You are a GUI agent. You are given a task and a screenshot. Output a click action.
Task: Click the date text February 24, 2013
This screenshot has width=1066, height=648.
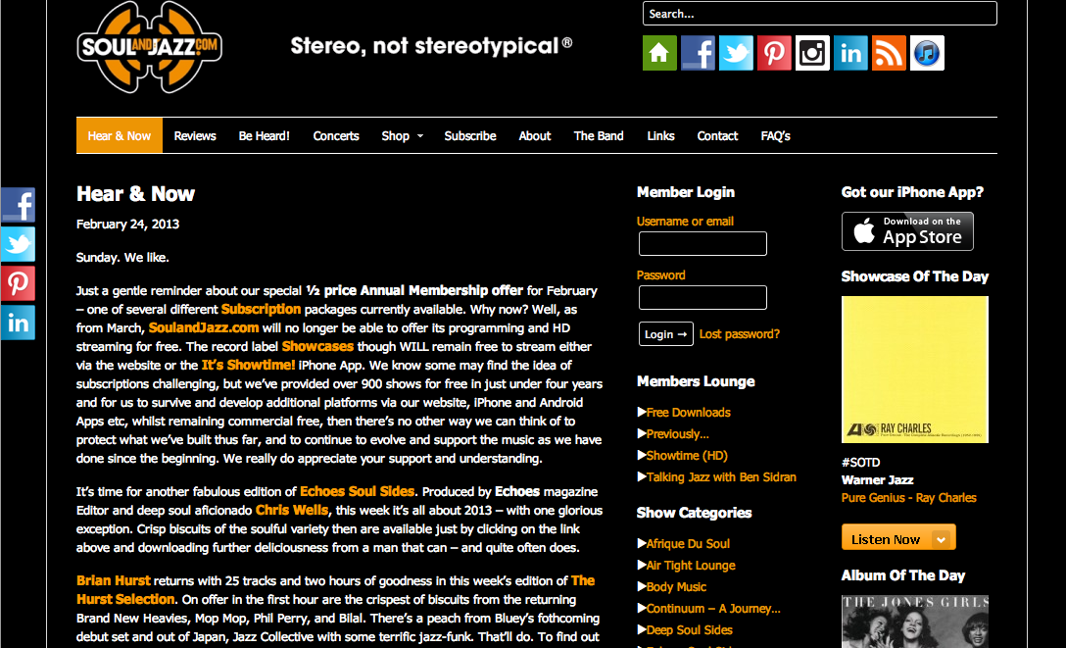pos(127,224)
